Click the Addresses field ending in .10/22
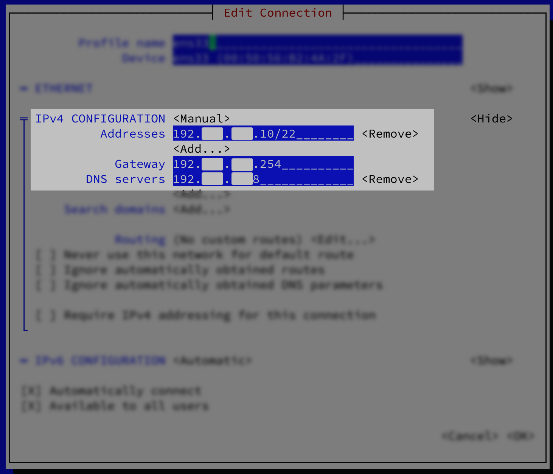The width and height of the screenshot is (553, 474). tap(263, 134)
